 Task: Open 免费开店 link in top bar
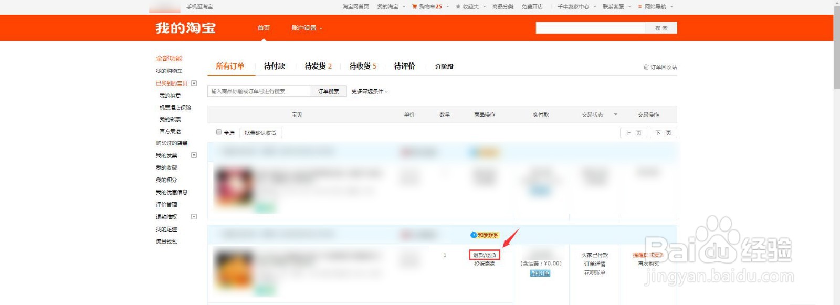pyautogui.click(x=532, y=7)
